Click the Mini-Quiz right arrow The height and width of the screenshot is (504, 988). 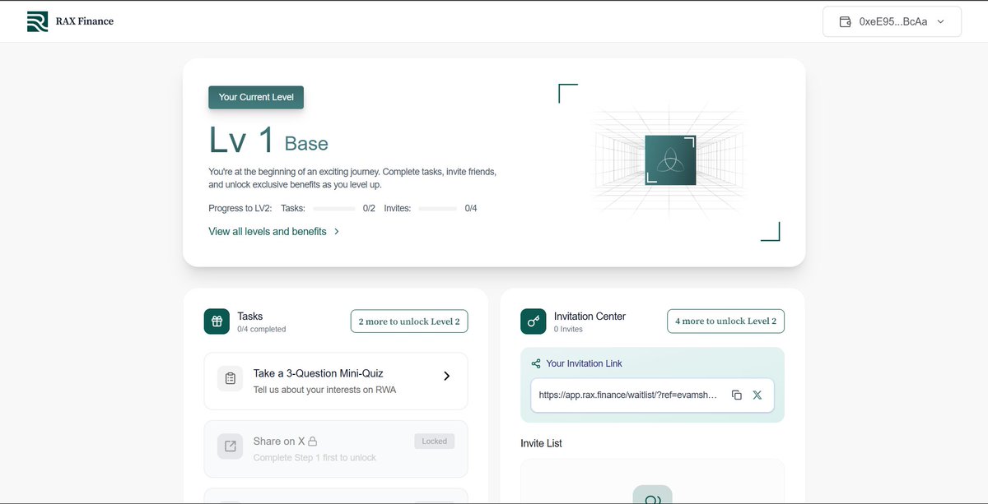[447, 376]
